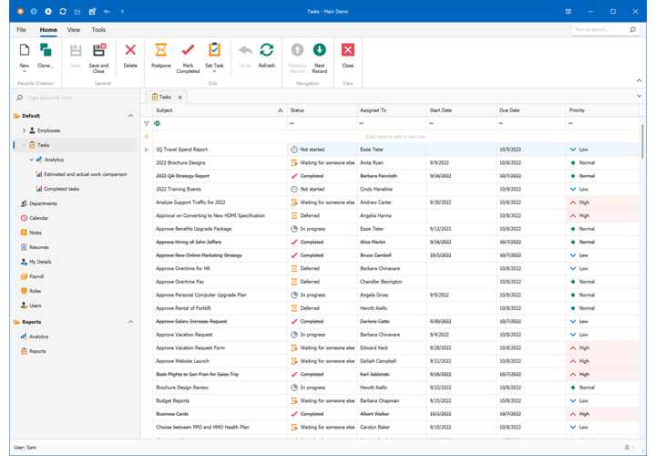Click the Mark Completed checkmark icon
656x456 pixels.
click(188, 51)
